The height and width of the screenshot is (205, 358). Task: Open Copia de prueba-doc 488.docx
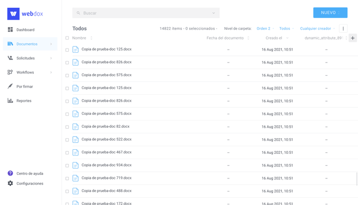pyautogui.click(x=106, y=190)
